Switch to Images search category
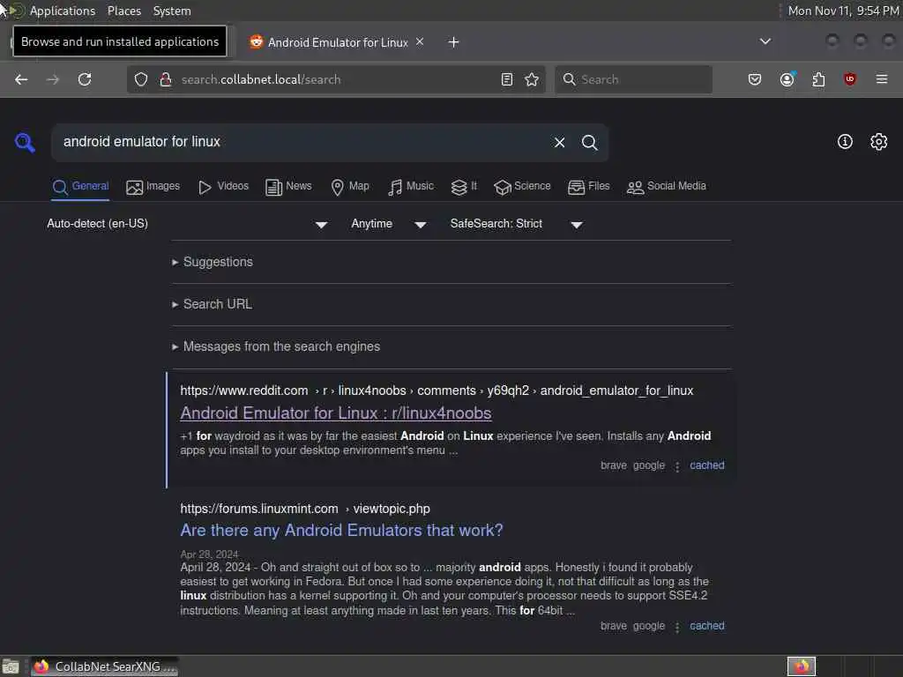This screenshot has width=903, height=677. click(153, 187)
